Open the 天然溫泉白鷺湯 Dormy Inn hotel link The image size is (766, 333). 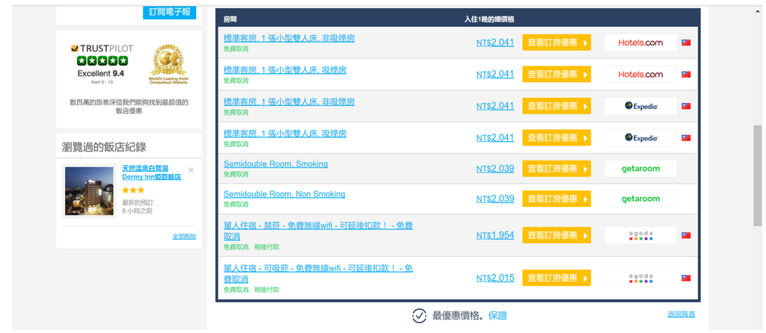151,172
